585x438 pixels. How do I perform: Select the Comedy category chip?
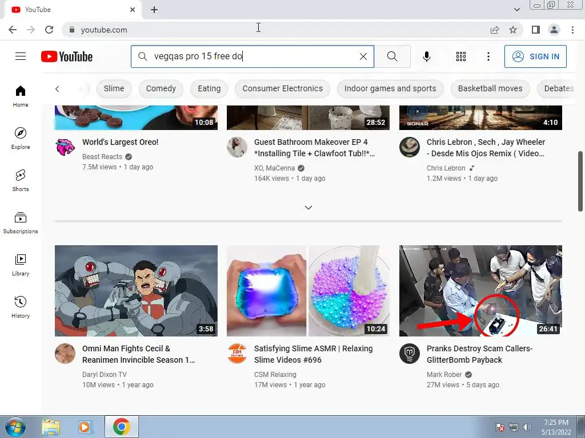(x=161, y=88)
